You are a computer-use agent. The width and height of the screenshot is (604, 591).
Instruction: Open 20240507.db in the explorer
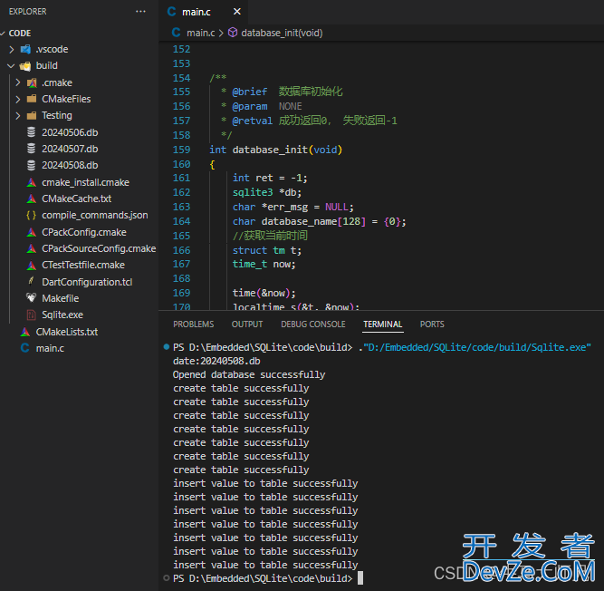(70, 149)
